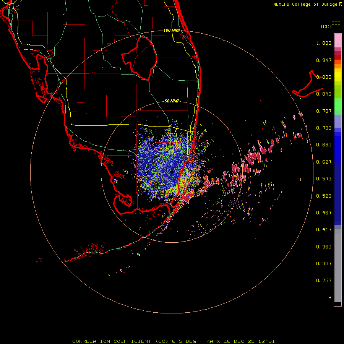The width and height of the screenshot is (344, 344).
Task: Click the TH threshold label
Action: tap(328, 298)
